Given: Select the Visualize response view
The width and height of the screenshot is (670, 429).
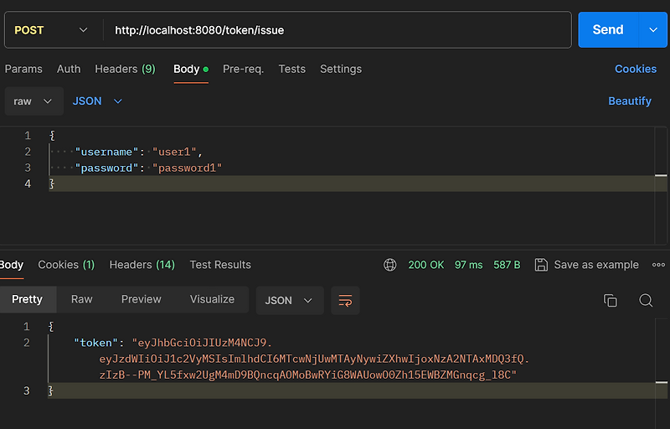Looking at the screenshot, I should [213, 299].
